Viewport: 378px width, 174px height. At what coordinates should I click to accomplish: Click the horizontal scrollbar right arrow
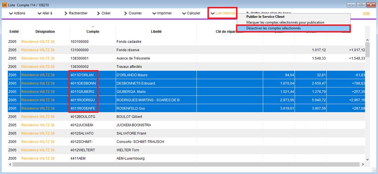(x=363, y=164)
